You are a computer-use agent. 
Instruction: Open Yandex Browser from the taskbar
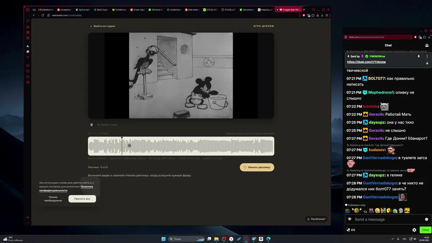[x=231, y=239]
